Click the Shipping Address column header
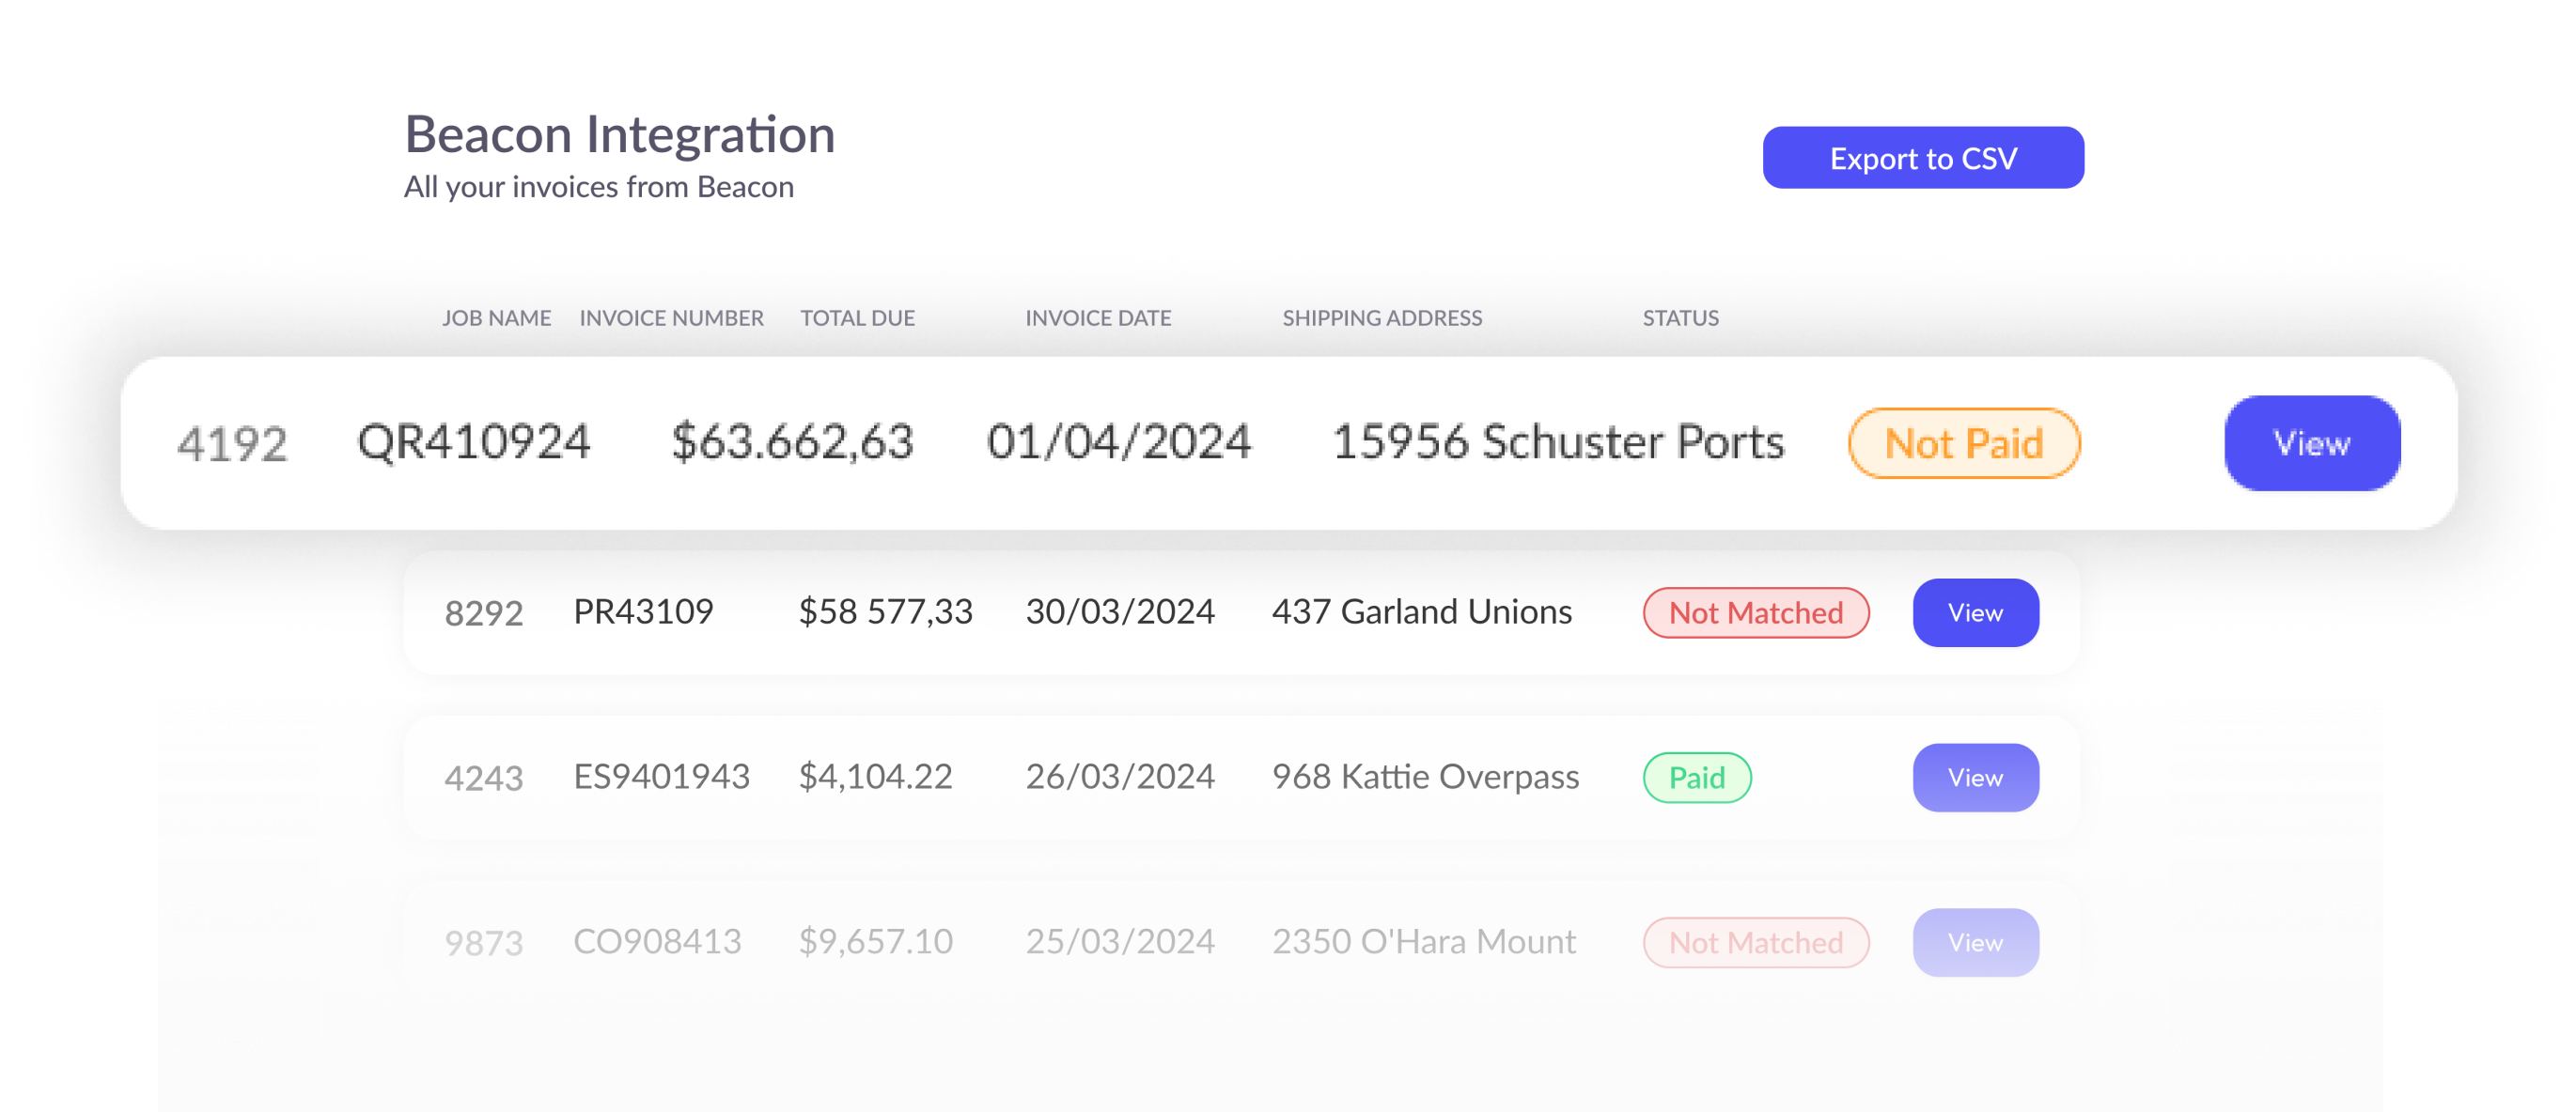2576x1112 pixels. pyautogui.click(x=1381, y=317)
